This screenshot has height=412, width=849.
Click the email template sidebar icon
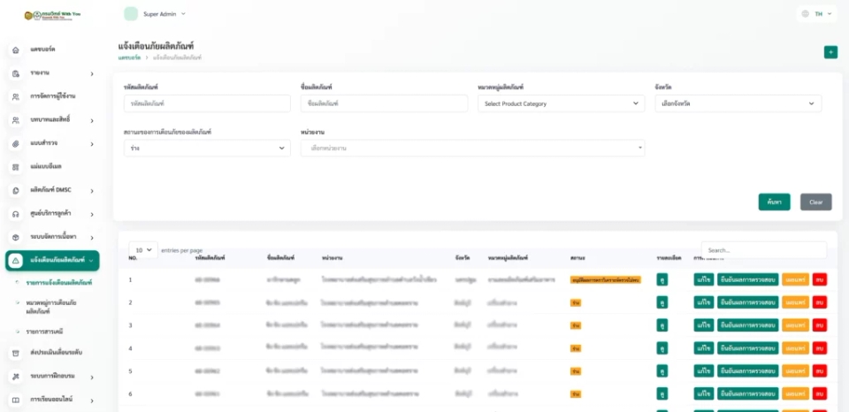16,167
